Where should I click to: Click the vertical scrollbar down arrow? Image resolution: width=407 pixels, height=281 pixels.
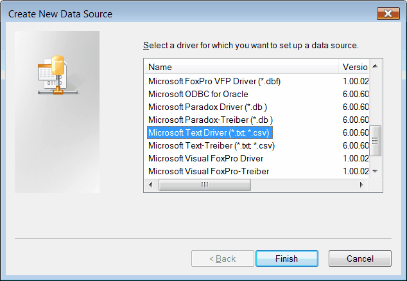point(375,171)
